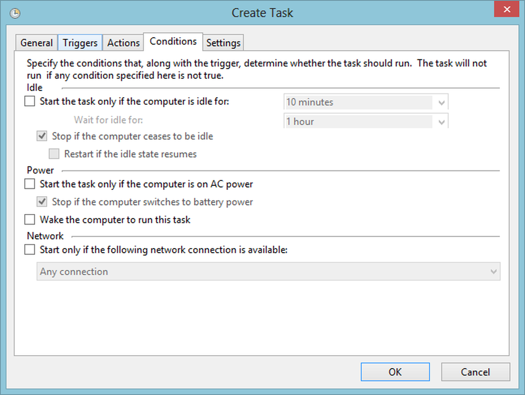Image resolution: width=525 pixels, height=395 pixels.
Task: Click the Create Task window title
Action: (x=262, y=13)
